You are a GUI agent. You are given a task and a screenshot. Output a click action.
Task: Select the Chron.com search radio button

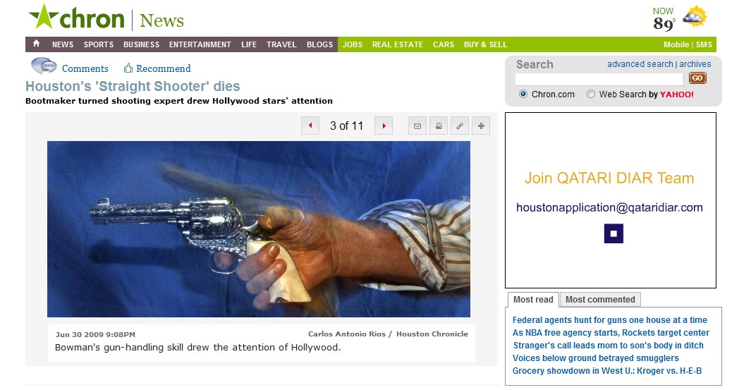tap(523, 94)
